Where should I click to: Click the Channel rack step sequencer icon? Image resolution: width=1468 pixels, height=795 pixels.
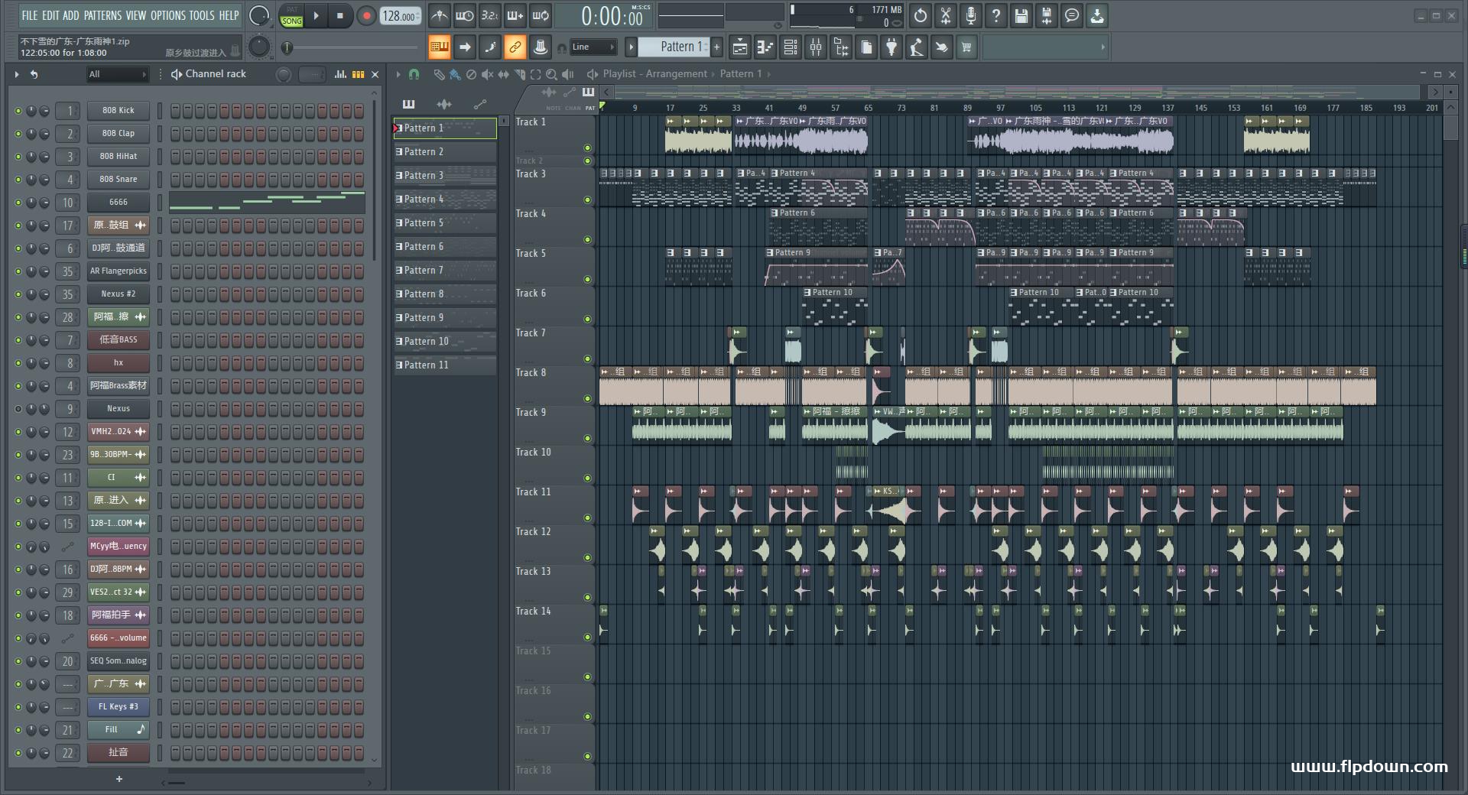pos(358,74)
